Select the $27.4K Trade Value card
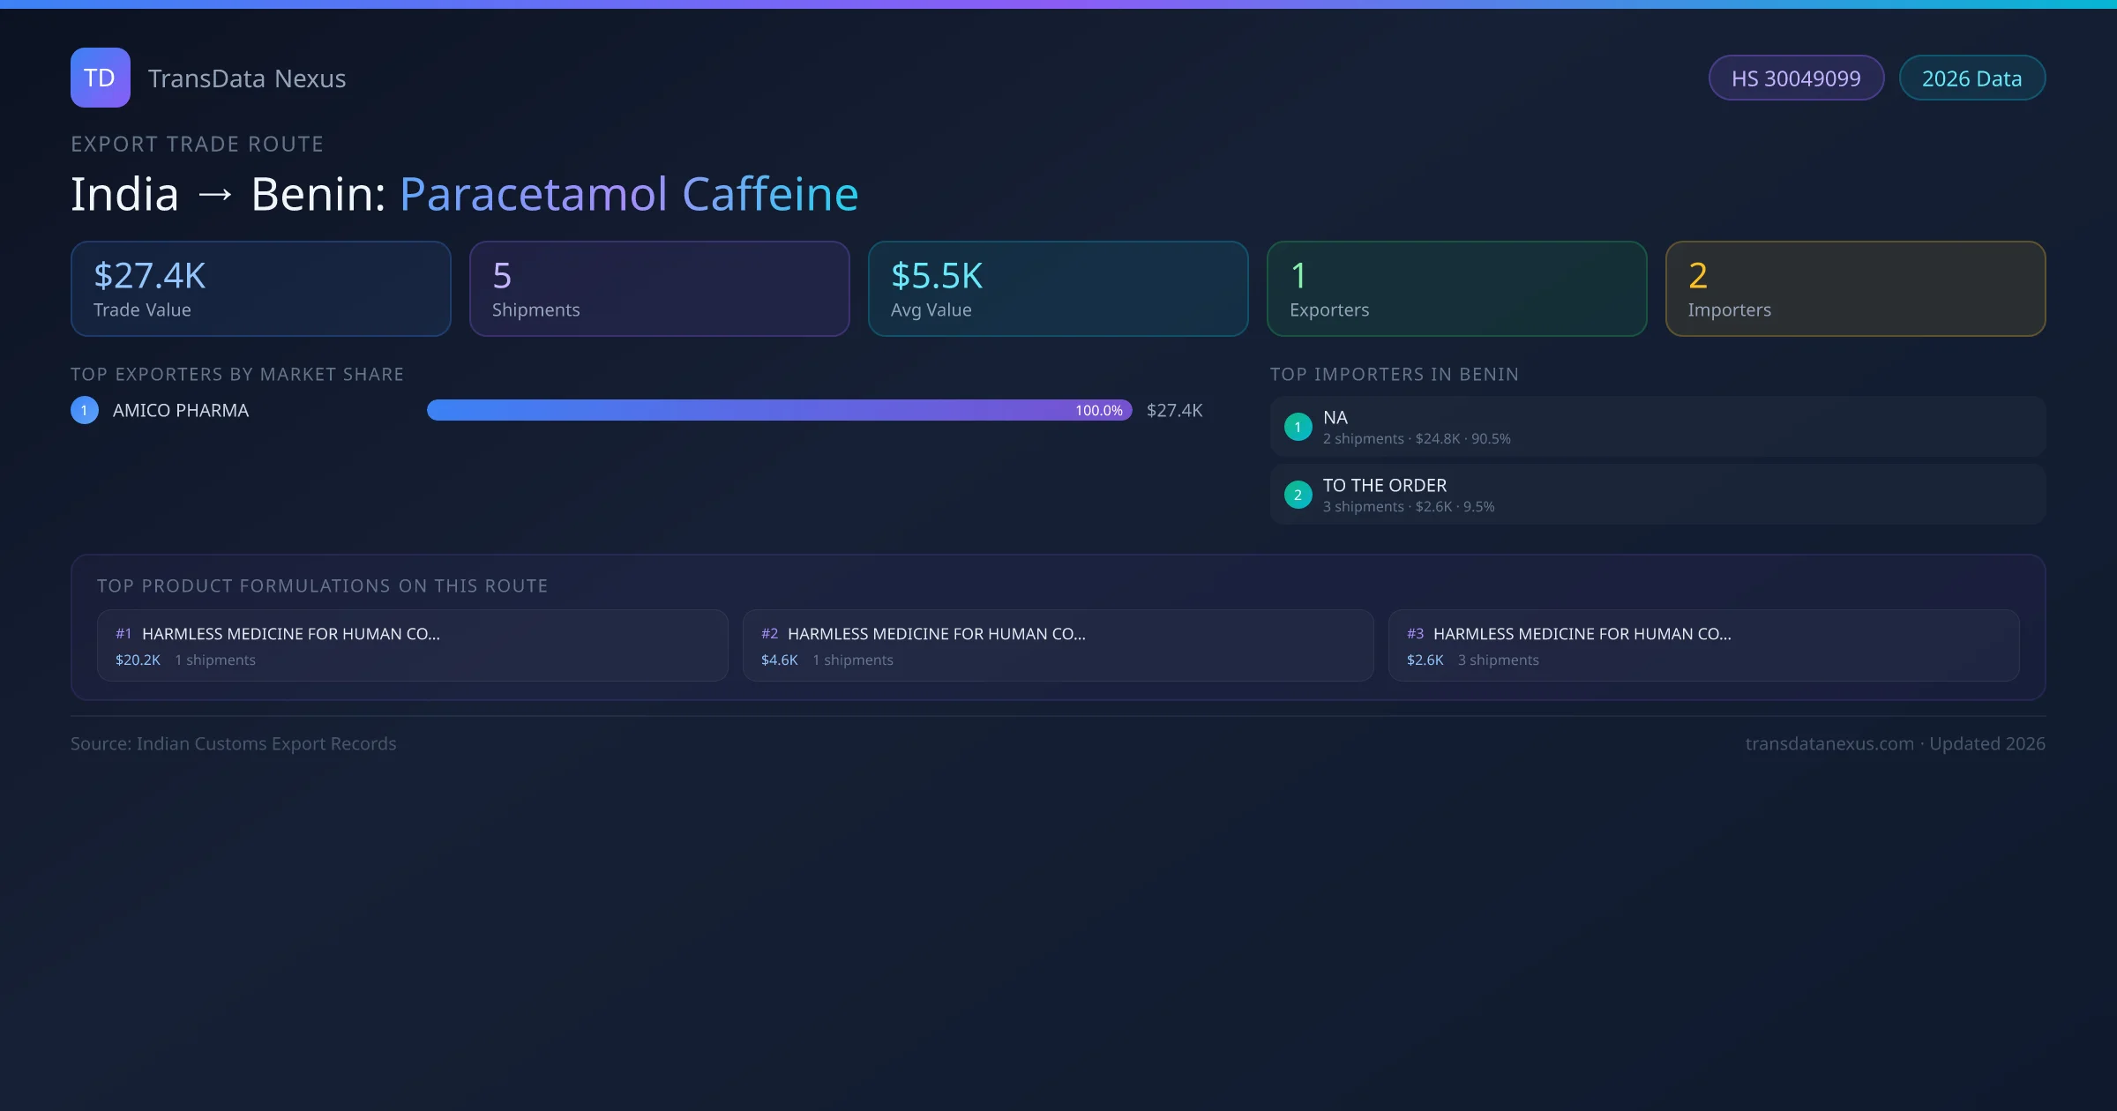 pos(260,288)
